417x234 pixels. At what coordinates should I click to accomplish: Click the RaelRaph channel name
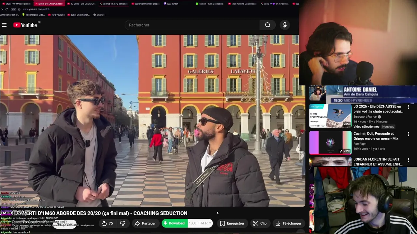click(360, 144)
